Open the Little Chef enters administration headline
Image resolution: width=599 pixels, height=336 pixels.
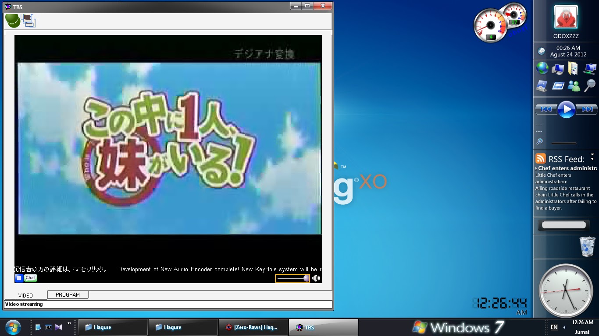[566, 168]
